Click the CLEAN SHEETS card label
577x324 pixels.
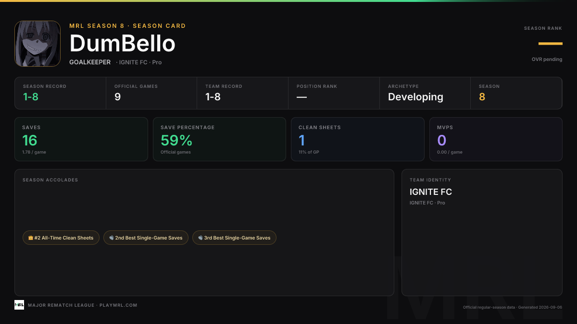coord(320,128)
